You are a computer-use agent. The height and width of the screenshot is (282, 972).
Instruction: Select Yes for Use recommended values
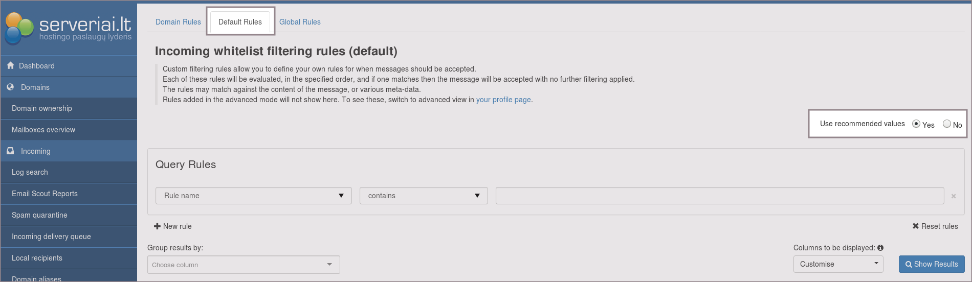[916, 124]
